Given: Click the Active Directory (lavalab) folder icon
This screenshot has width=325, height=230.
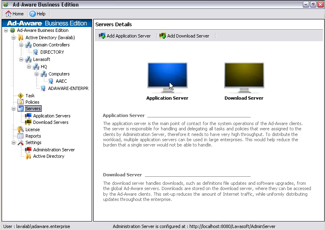Looking at the screenshot, I should (x=21, y=38).
